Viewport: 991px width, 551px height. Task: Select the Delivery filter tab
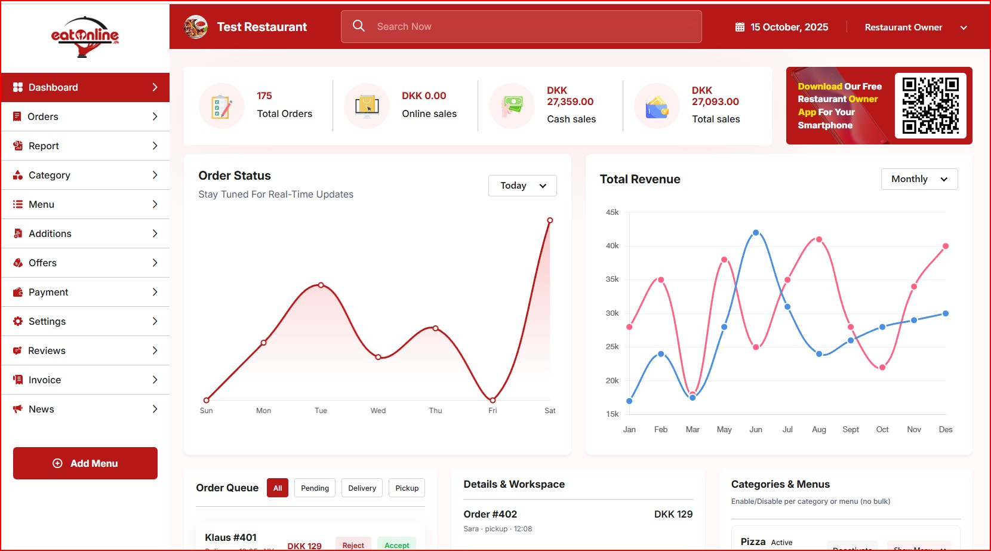coord(361,488)
